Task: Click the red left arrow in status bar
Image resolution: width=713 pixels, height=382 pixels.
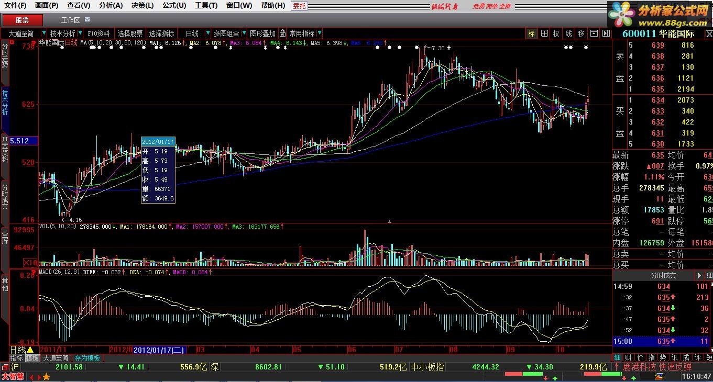Action: click(31, 377)
